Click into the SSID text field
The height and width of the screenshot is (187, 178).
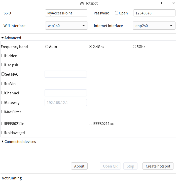point(66,13)
